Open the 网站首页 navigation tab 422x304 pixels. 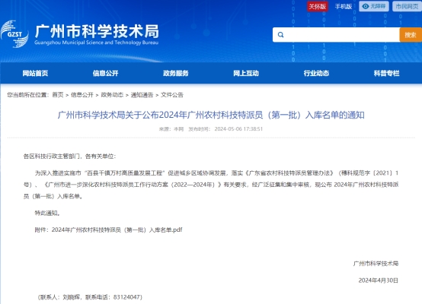[35, 73]
